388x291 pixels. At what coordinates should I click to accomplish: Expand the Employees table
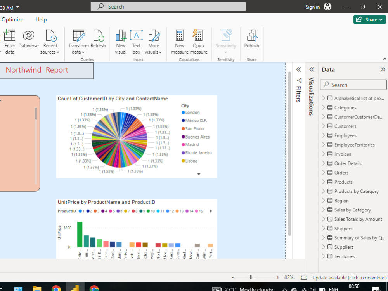pos(324,135)
